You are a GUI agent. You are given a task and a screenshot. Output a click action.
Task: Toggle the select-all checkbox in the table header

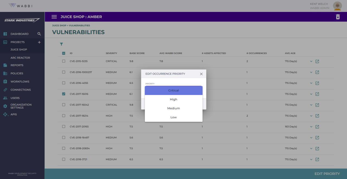[63, 53]
